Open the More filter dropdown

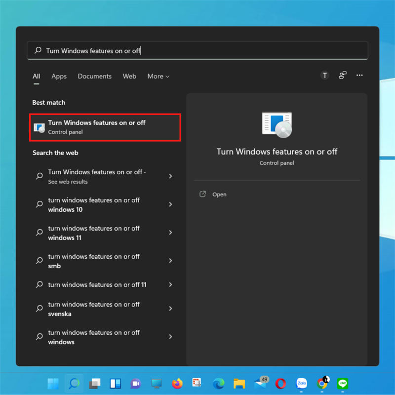coord(158,76)
